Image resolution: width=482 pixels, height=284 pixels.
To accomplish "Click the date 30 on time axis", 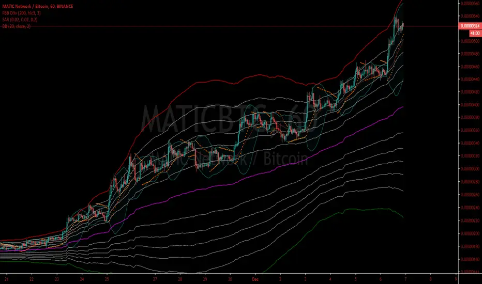I will (230, 279).
